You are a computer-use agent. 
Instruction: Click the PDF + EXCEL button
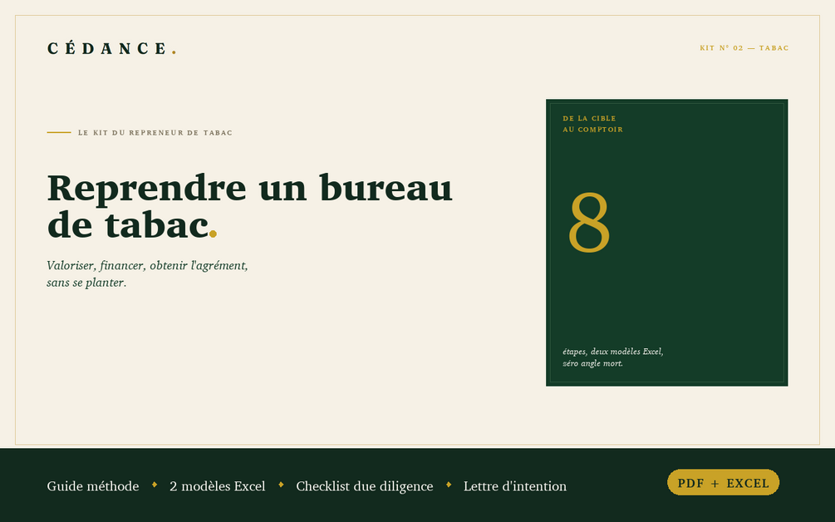coord(723,483)
